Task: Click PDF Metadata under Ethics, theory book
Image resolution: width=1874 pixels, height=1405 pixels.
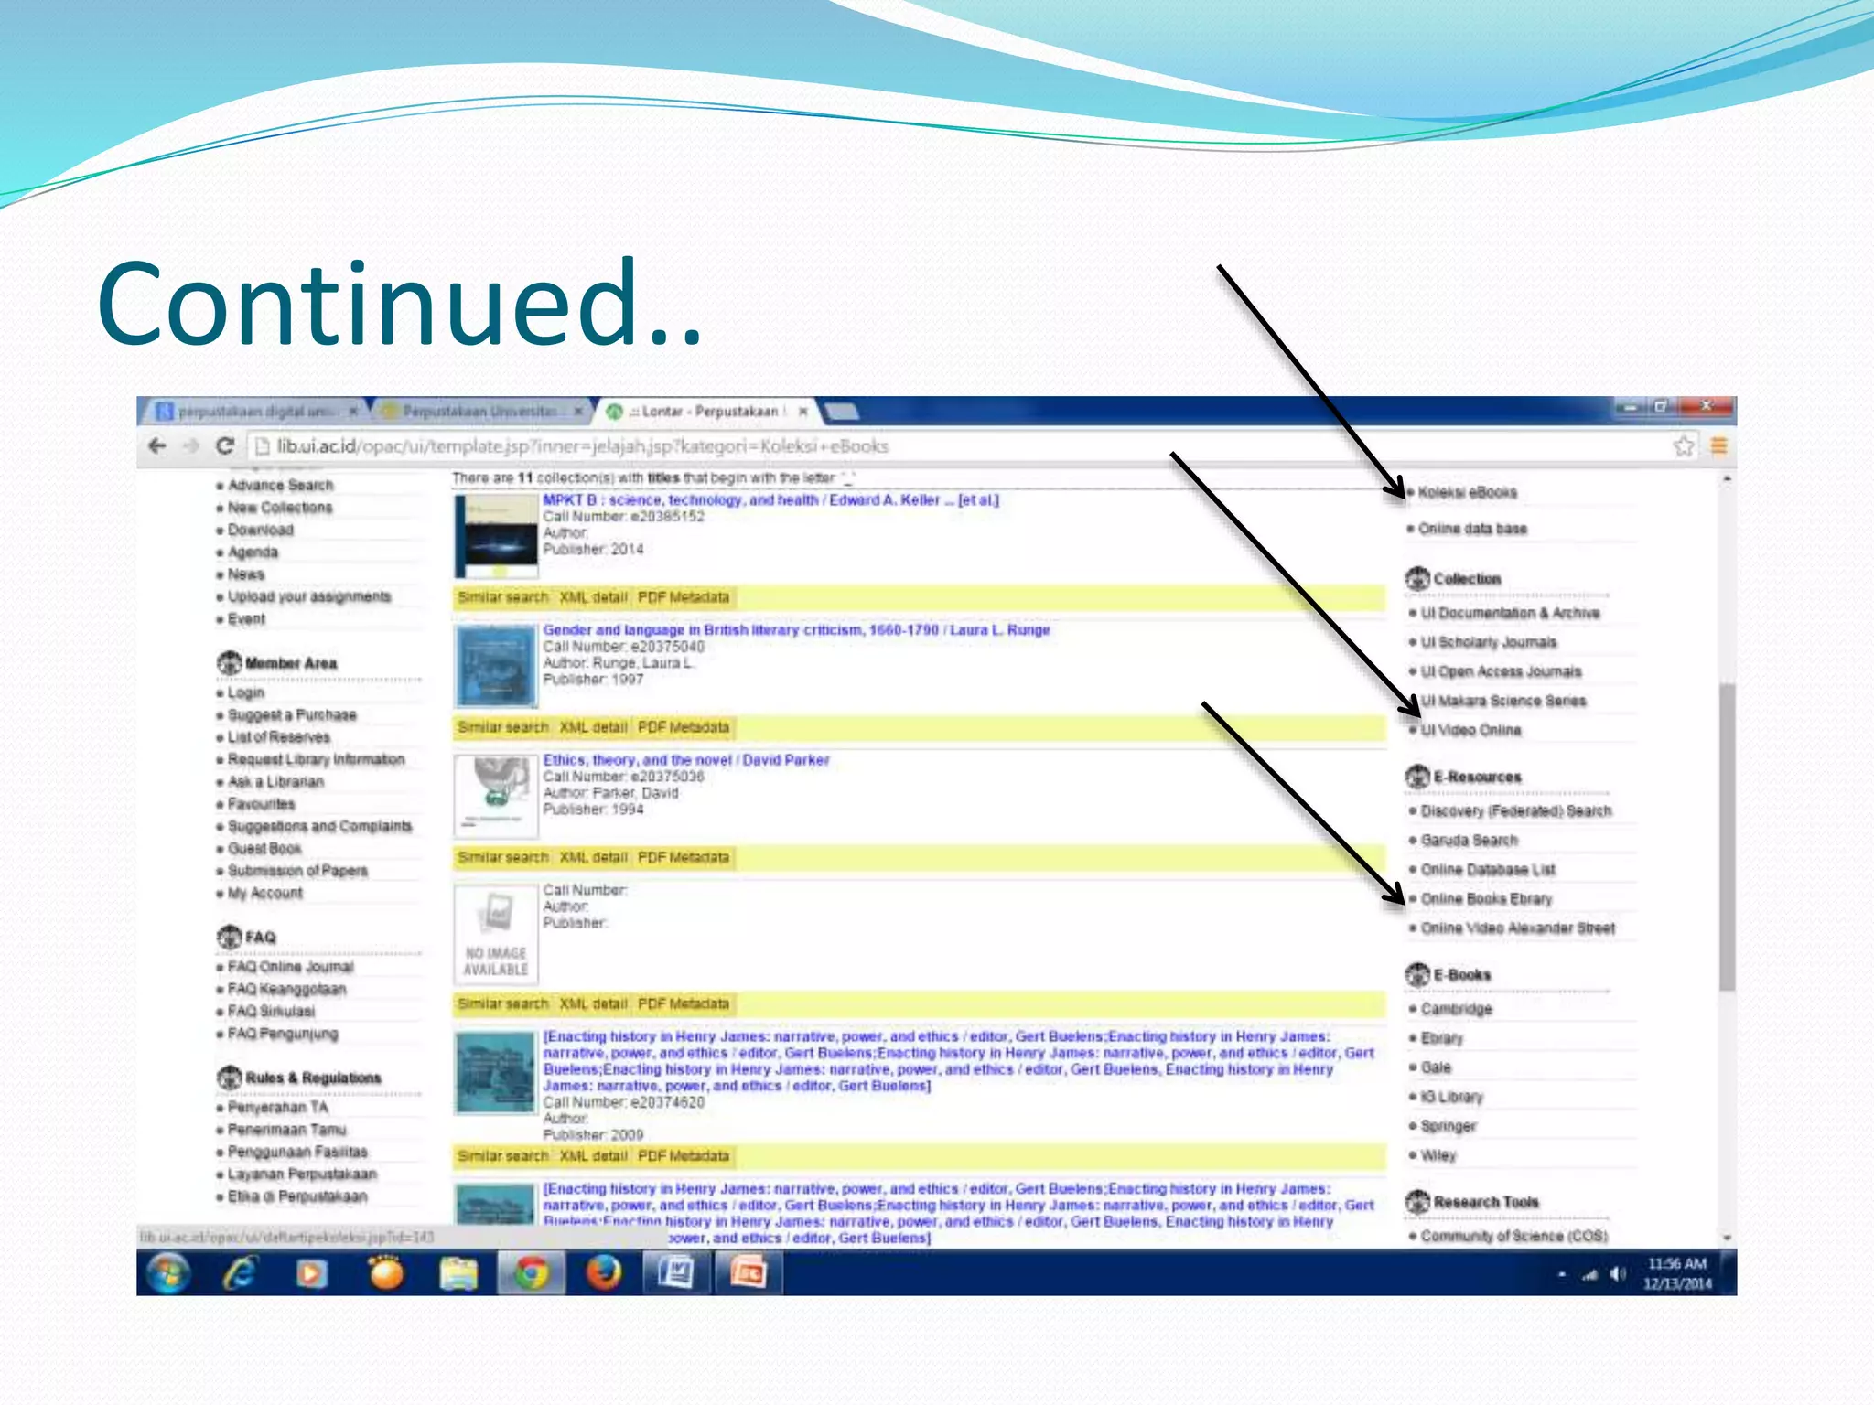Action: click(x=684, y=857)
